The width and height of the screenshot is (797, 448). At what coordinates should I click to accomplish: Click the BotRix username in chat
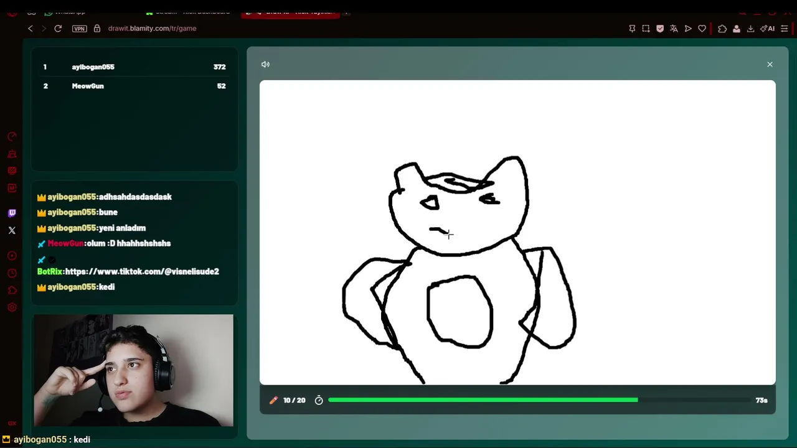pos(50,271)
